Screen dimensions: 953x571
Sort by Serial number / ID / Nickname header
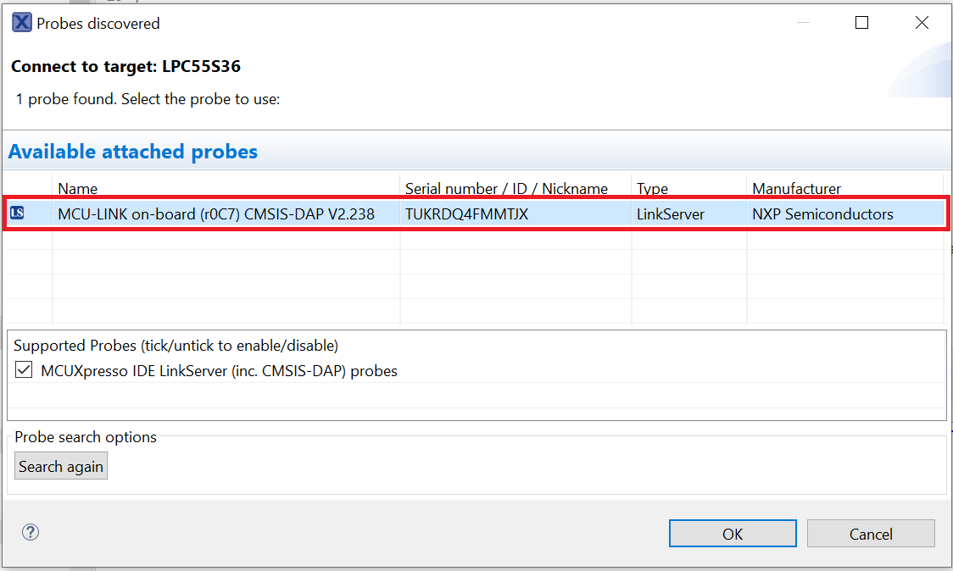click(x=506, y=188)
